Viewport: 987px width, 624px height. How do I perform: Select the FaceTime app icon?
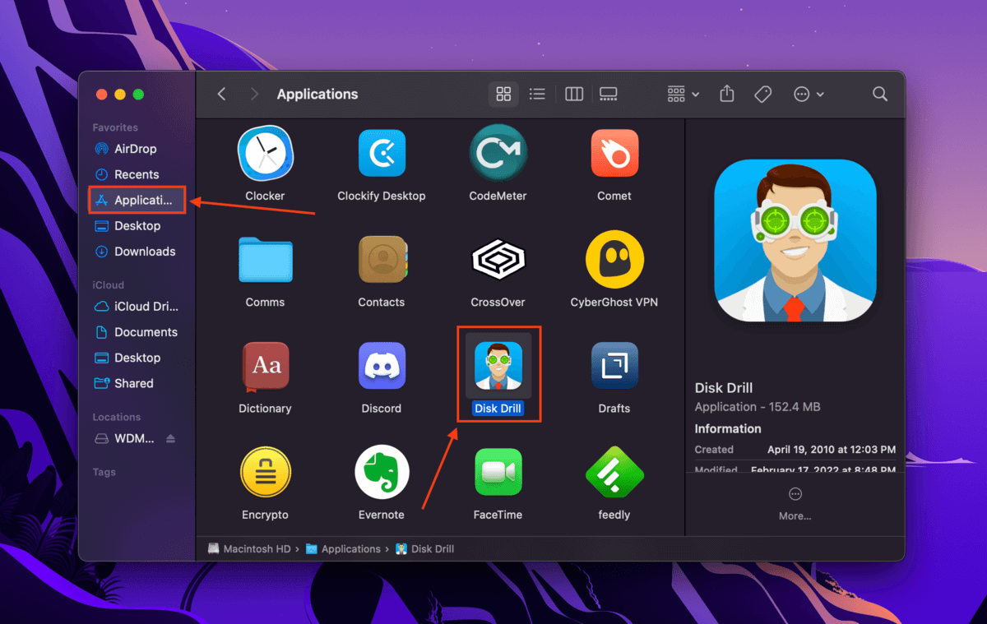click(x=498, y=473)
